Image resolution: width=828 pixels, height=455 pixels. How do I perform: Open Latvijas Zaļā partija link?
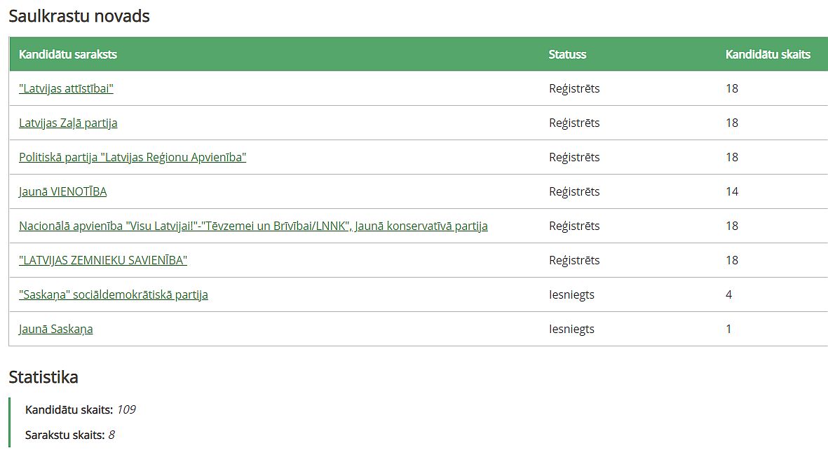(68, 123)
